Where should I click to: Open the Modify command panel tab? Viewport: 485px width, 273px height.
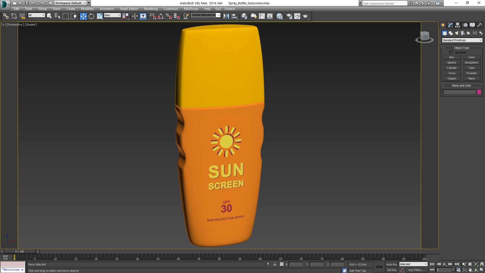point(450,25)
